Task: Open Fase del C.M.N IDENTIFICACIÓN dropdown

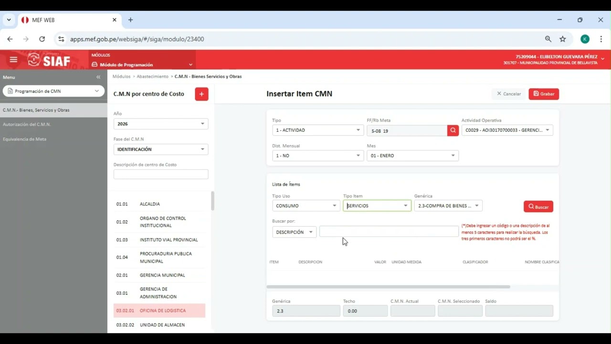Action: (161, 150)
